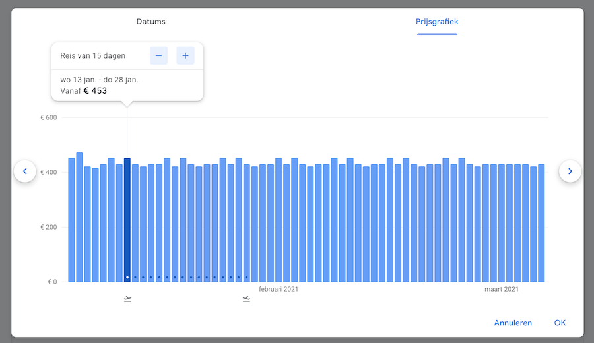Click the landing plane icon below the graph
This screenshot has width=594, height=343.
click(246, 299)
